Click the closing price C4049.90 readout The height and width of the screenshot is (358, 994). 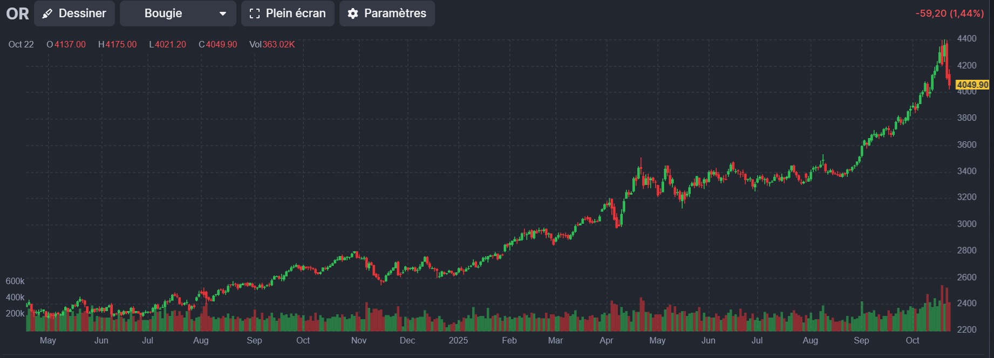click(x=218, y=44)
